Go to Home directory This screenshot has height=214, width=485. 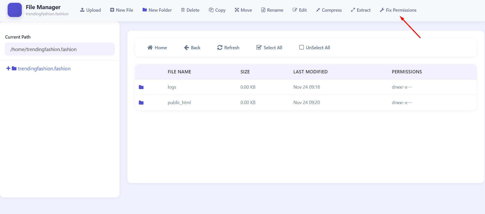click(x=157, y=48)
